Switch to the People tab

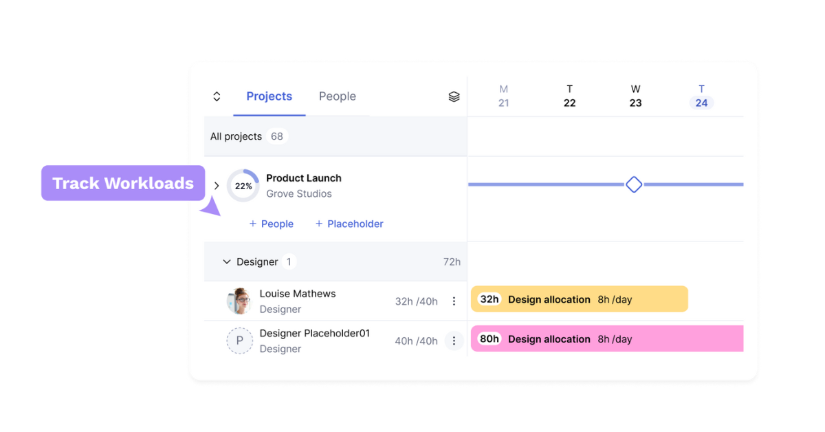click(337, 96)
